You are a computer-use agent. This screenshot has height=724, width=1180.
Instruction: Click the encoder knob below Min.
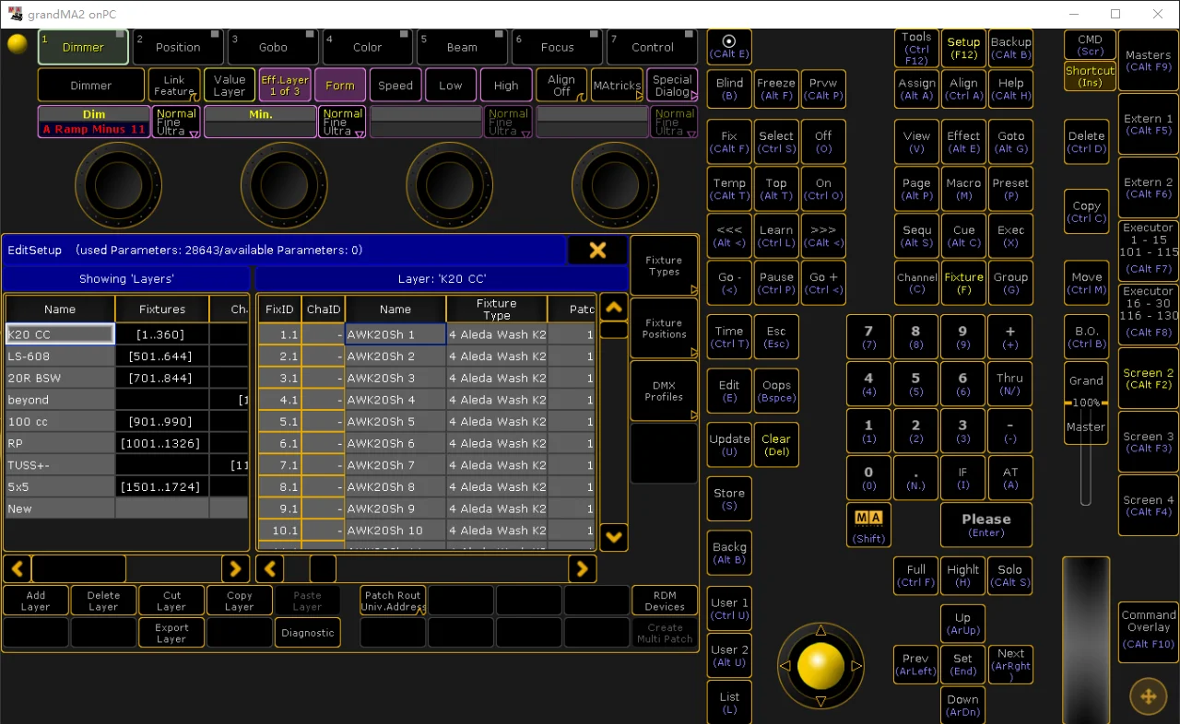284,185
